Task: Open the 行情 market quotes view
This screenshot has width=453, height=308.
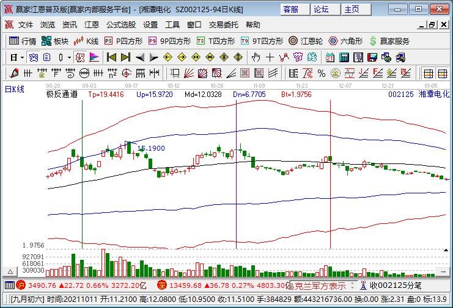Action: click(x=23, y=41)
